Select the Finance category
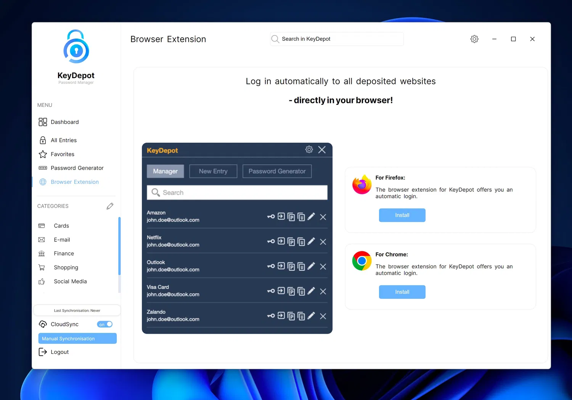Image resolution: width=572 pixels, height=400 pixels. 56,254
